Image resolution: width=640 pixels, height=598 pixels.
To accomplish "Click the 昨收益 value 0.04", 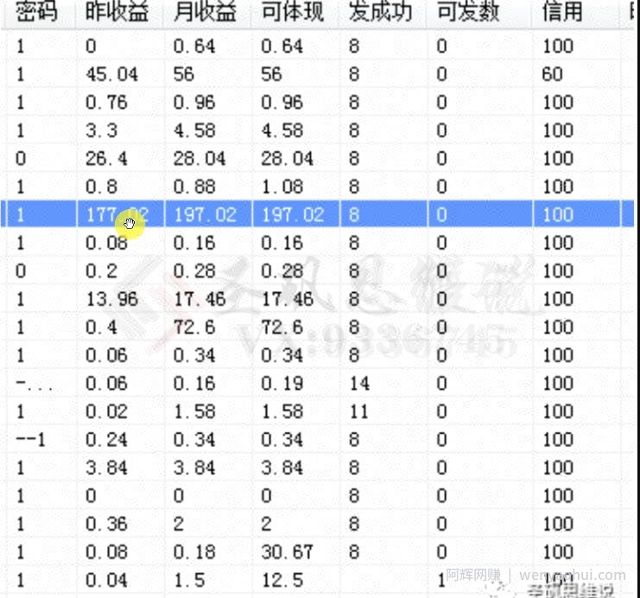I will [x=106, y=581].
